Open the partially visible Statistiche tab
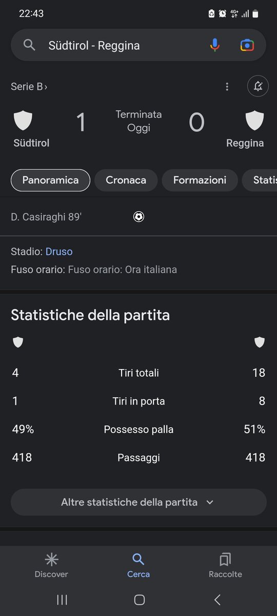The image size is (277, 616). click(x=260, y=180)
